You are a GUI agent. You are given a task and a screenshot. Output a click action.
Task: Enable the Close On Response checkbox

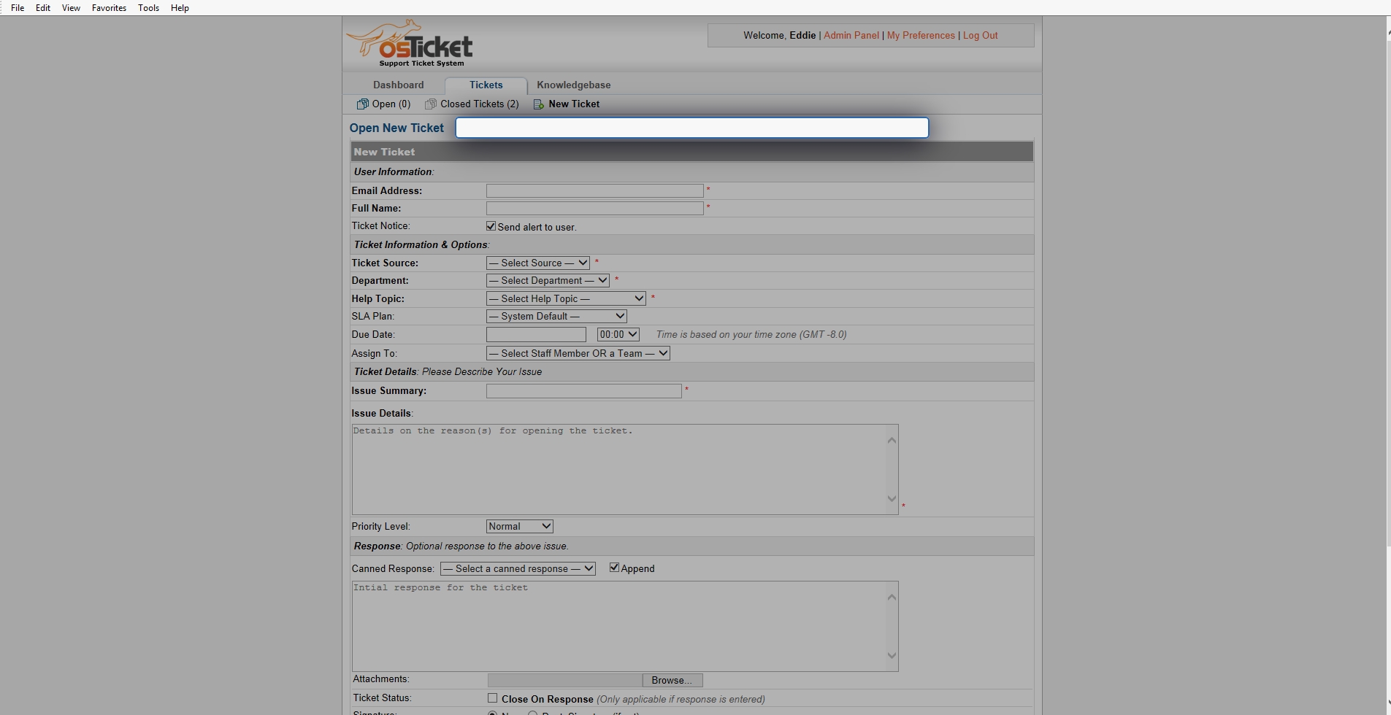pyautogui.click(x=493, y=698)
